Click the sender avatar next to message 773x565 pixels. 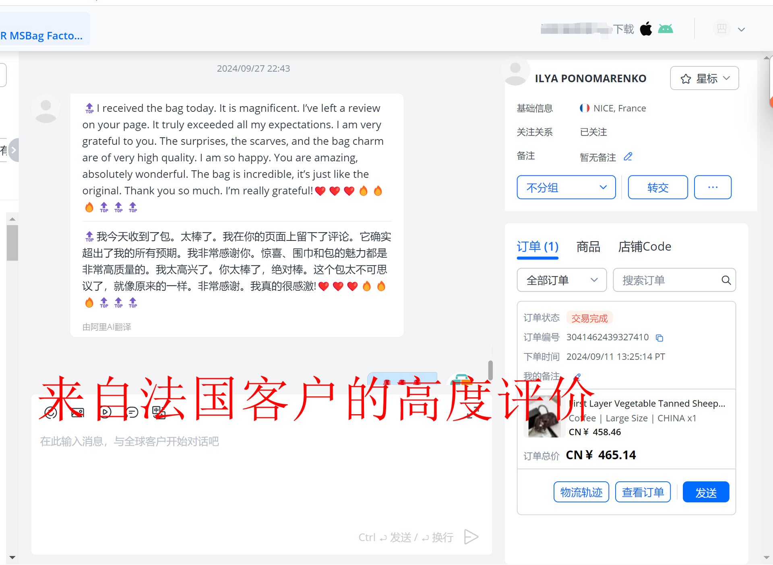[x=46, y=109]
